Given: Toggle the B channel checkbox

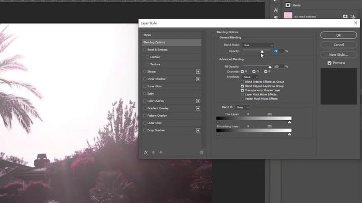Looking at the screenshot, I should (x=265, y=72).
